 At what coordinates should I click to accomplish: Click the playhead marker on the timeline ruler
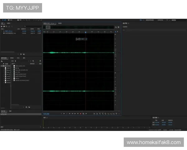[86, 32]
